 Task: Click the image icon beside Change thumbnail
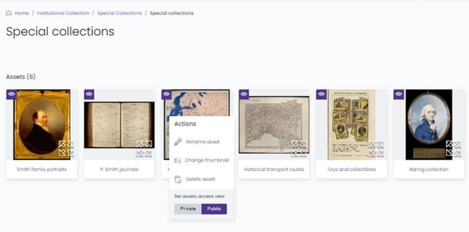178,161
